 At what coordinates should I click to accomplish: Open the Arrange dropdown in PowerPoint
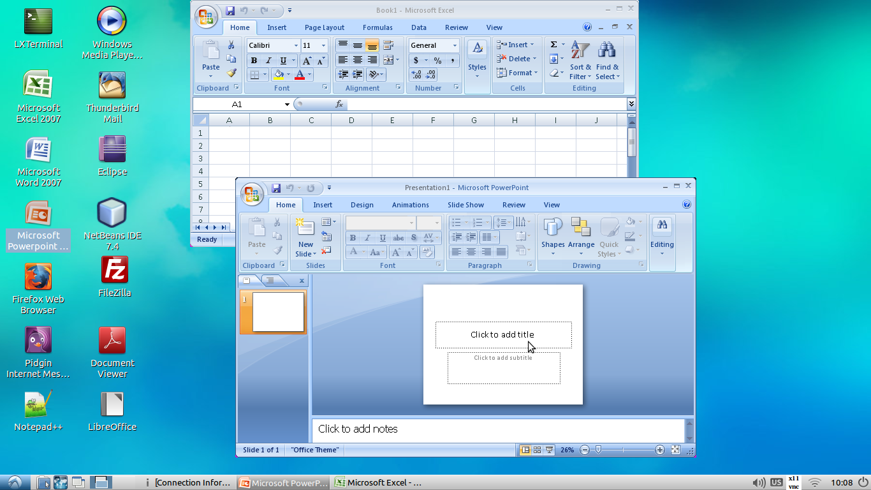[581, 237]
